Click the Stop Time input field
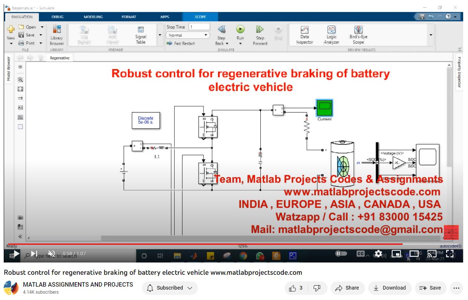Screen dimensions: 468x300 coord(199,27)
